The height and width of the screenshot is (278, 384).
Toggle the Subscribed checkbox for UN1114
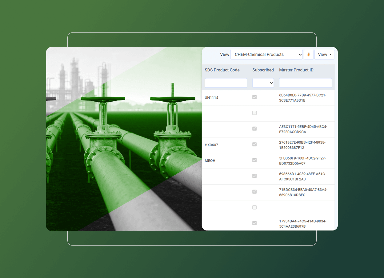[254, 97]
